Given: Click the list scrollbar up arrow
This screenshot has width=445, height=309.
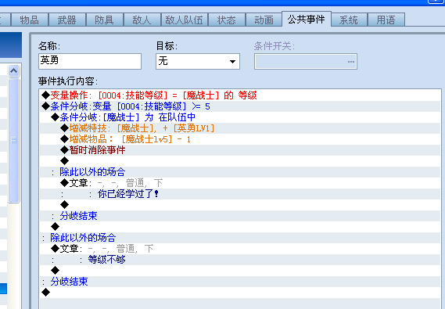Looking at the screenshot, I should pyautogui.click(x=13, y=70).
